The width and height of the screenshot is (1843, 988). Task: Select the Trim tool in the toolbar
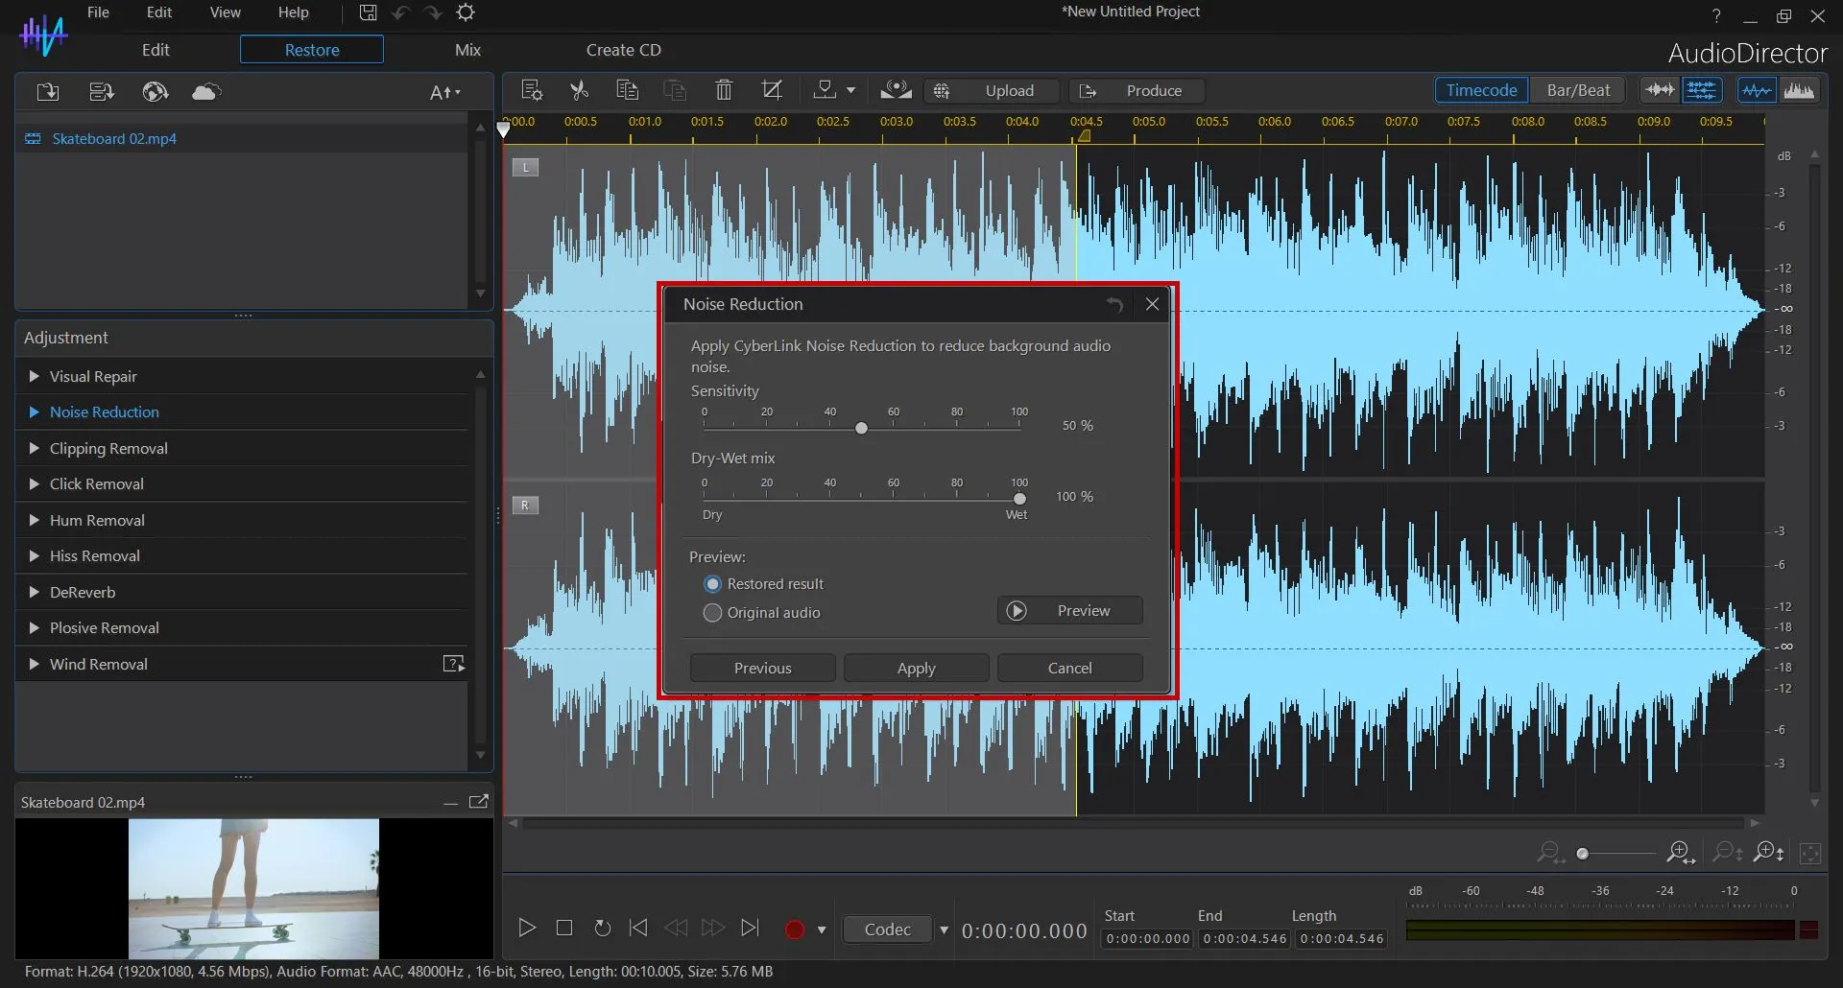coord(773,90)
